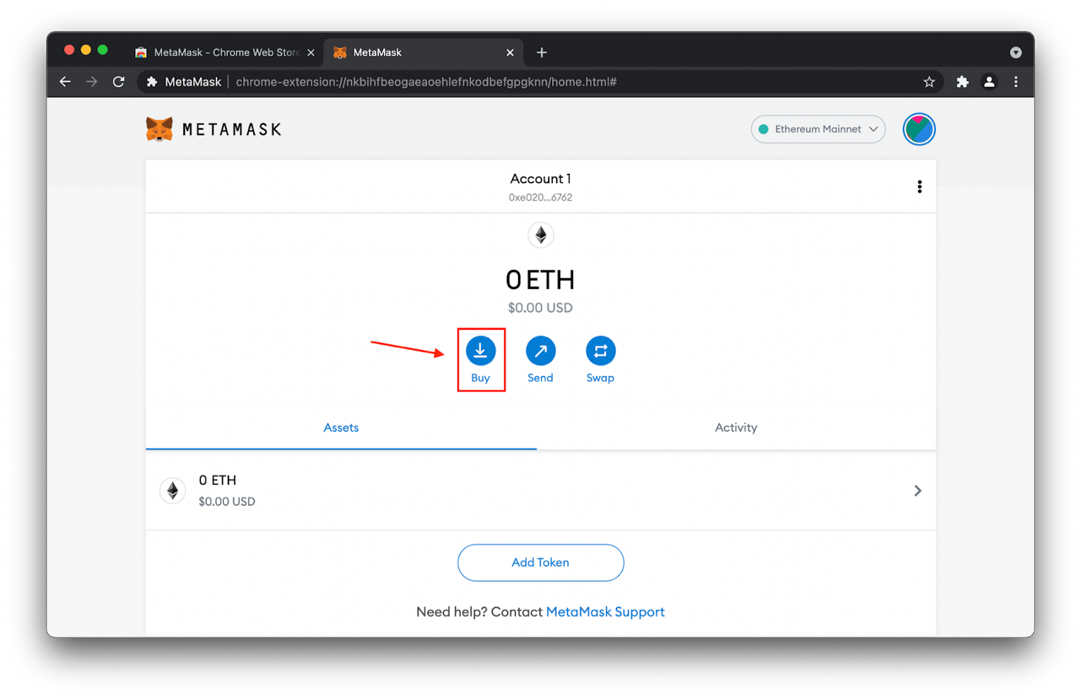Click the red close window button
Image resolution: width=1081 pixels, height=699 pixels.
click(69, 50)
